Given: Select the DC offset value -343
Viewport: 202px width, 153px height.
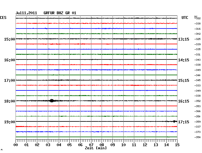Looking at the screenshot, I should (x=197, y=60).
